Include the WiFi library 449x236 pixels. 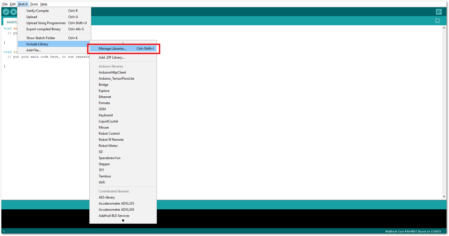point(123,182)
